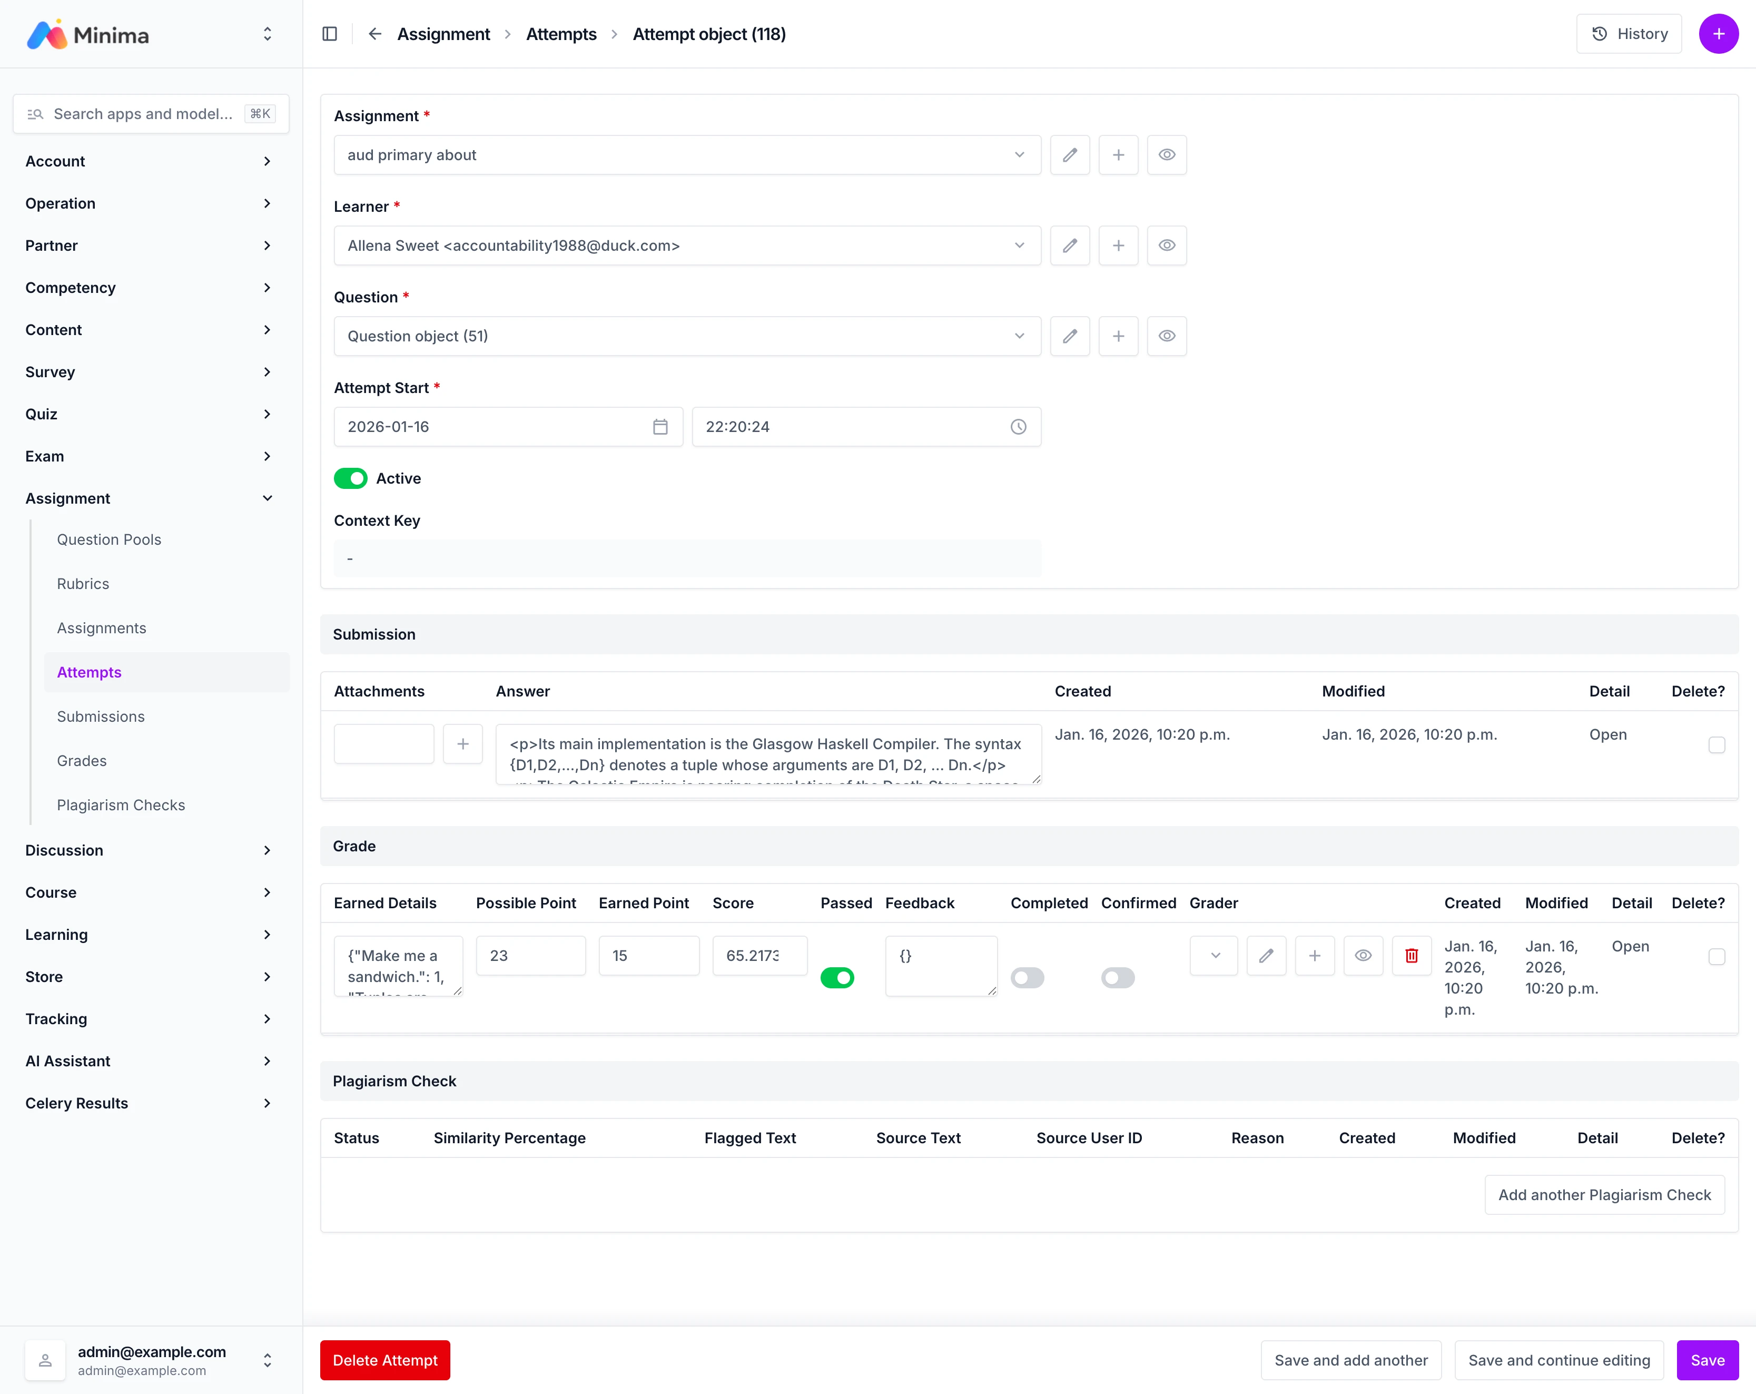Open Submissions sidebar item
1756x1394 pixels.
[x=101, y=716]
